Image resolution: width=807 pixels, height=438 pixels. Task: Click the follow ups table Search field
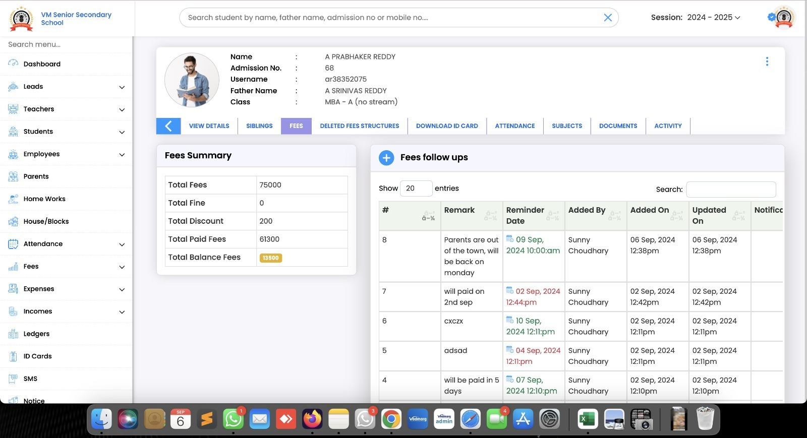(x=731, y=189)
